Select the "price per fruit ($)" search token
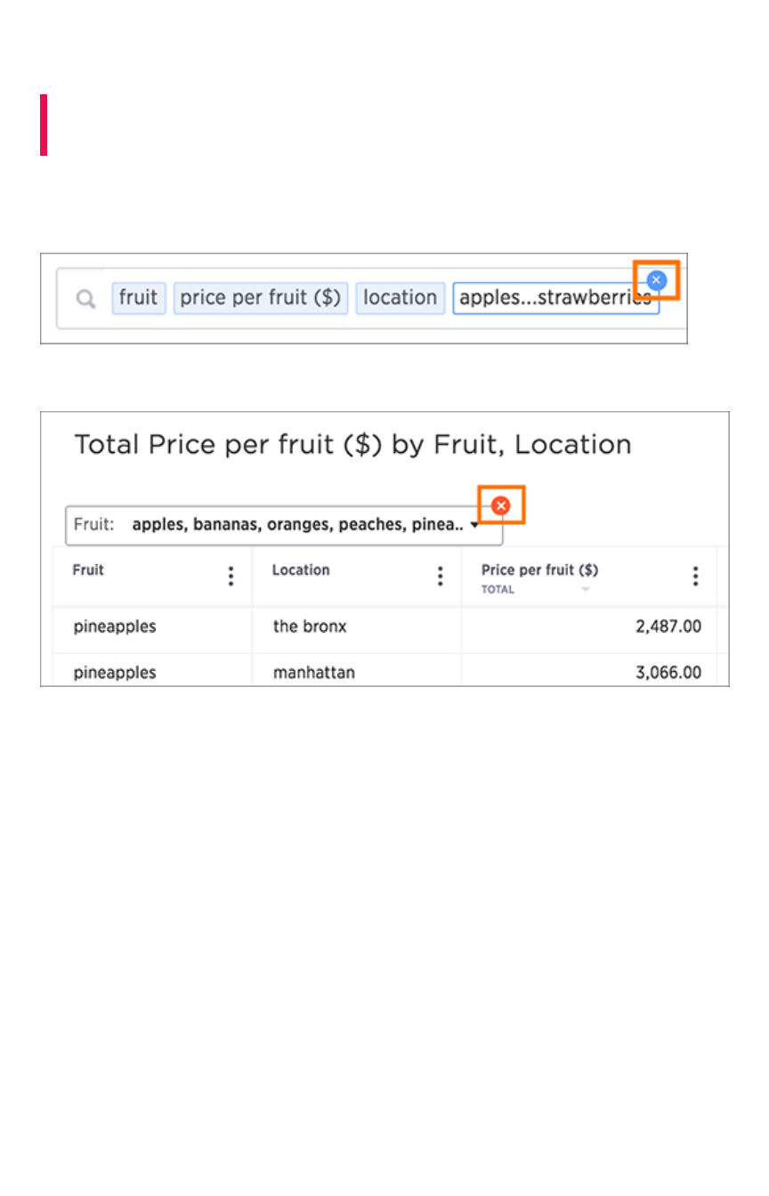The image size is (769, 1196). click(261, 298)
